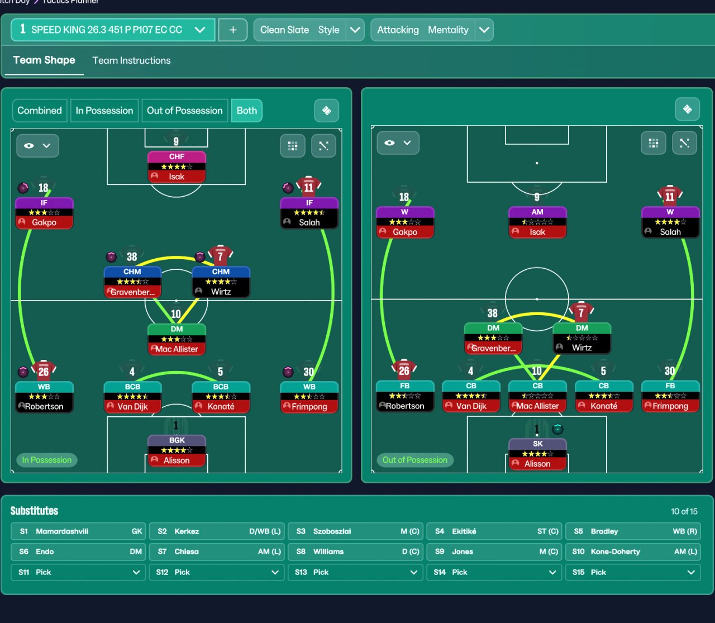Select Alisson's SK card on Out of Possession pitch
This screenshot has width=715, height=623.
[537, 454]
